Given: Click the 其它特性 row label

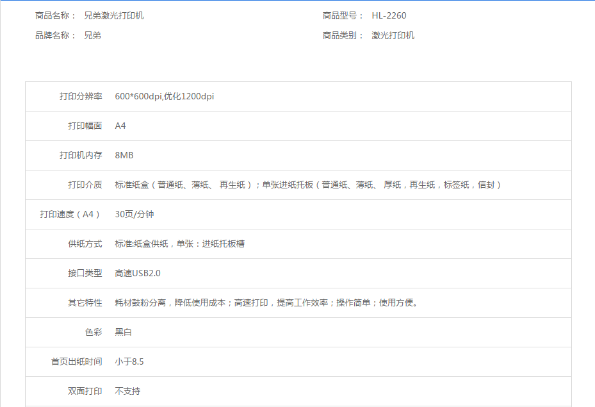Looking at the screenshot, I should coord(85,303).
